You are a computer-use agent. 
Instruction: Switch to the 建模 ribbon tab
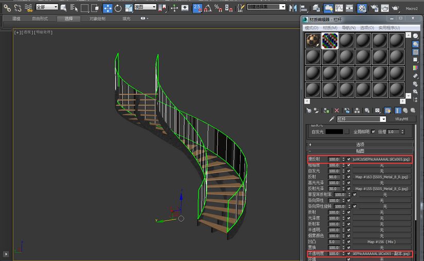click(16, 19)
